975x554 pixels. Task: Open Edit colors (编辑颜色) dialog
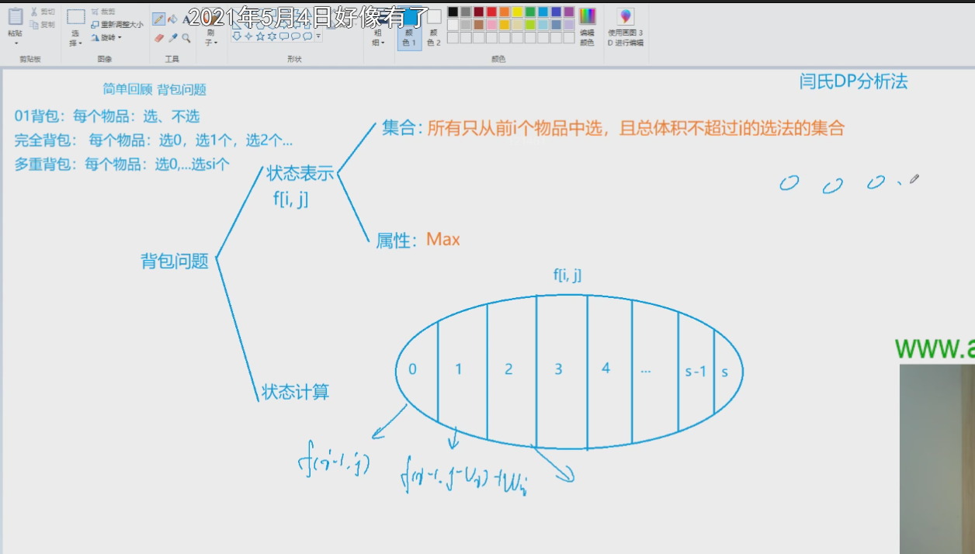[587, 28]
